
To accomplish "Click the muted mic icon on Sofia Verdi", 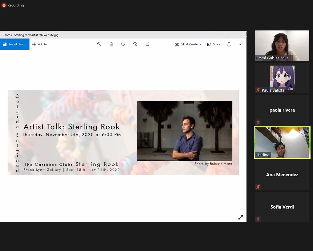I will [x=258, y=219].
